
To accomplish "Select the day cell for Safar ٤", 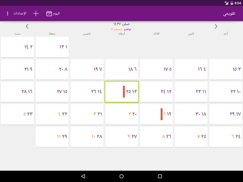I will tap(191, 69).
